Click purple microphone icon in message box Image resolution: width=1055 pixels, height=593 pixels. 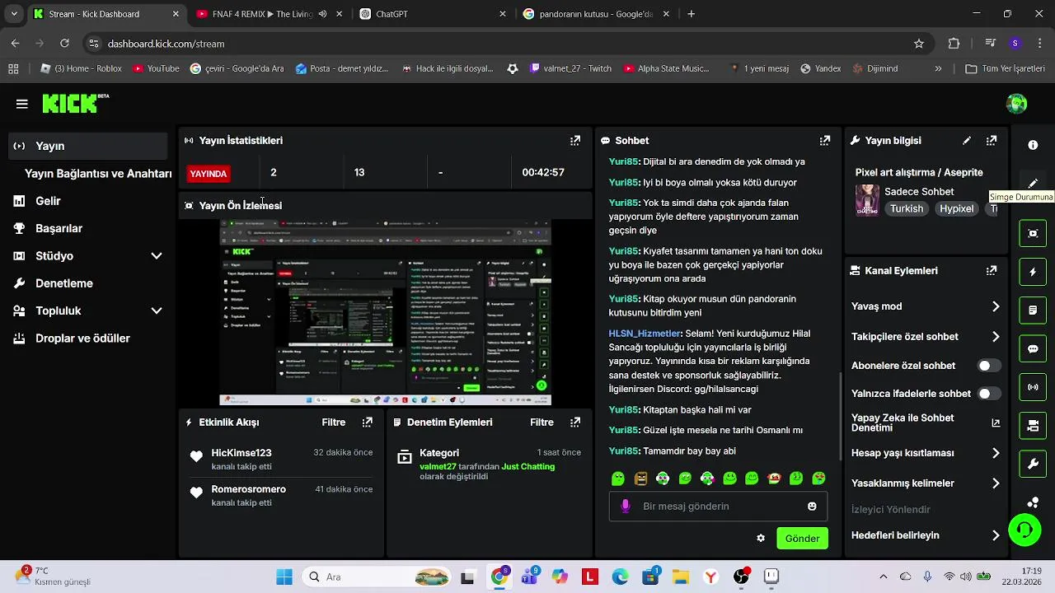(626, 507)
